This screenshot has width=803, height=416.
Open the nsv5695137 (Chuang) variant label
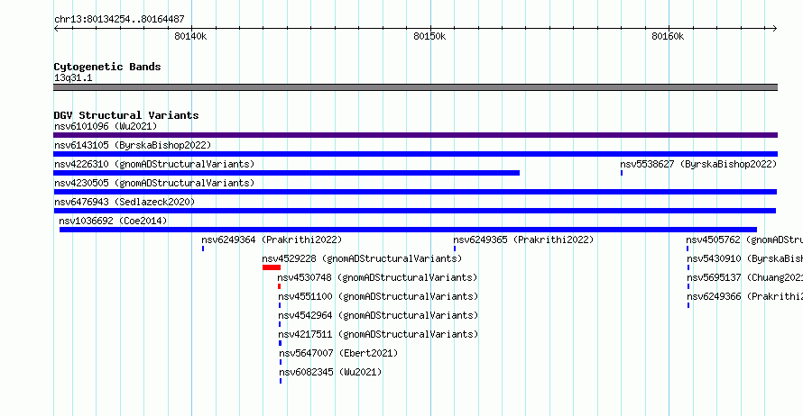[744, 277]
